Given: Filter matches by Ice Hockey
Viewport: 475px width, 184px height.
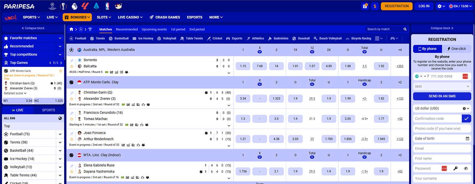Looking at the screenshot, I should tap(143, 38).
